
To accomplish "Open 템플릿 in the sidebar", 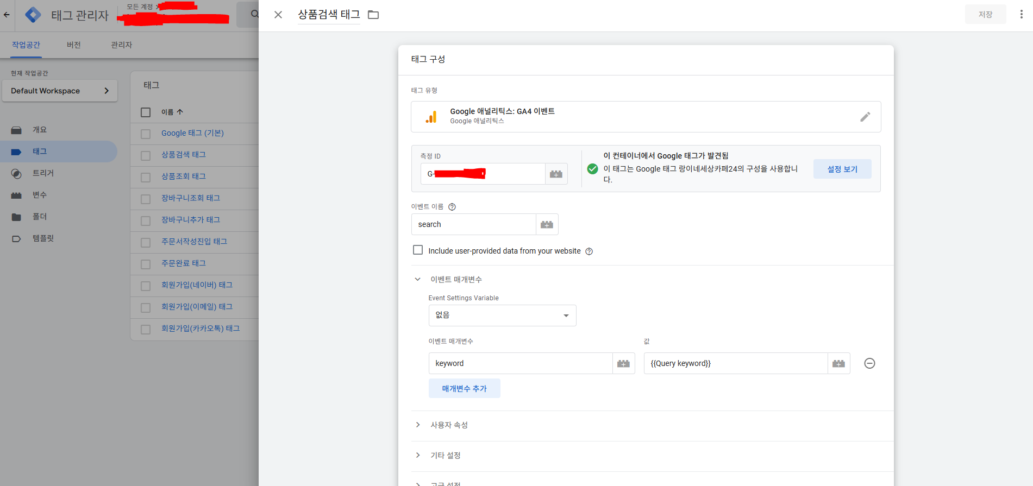I will [59, 238].
